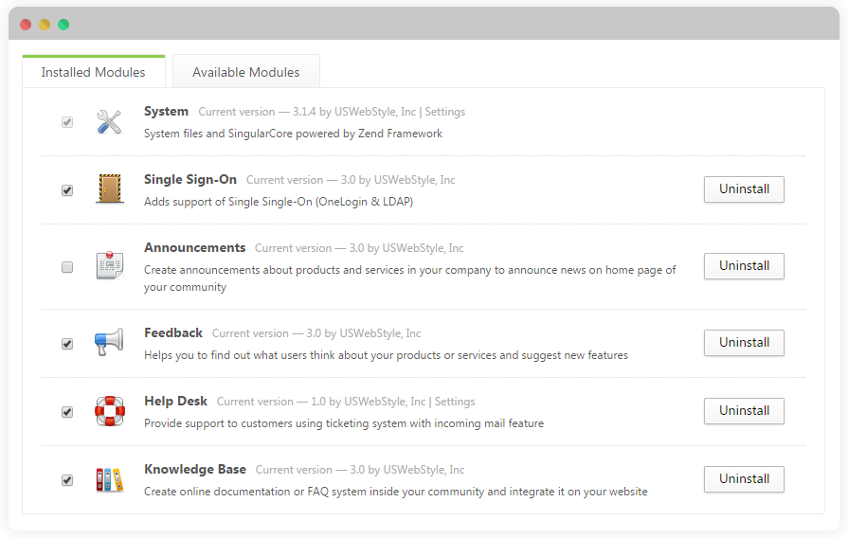Click the System wrench and screwdriver icon

click(x=109, y=121)
